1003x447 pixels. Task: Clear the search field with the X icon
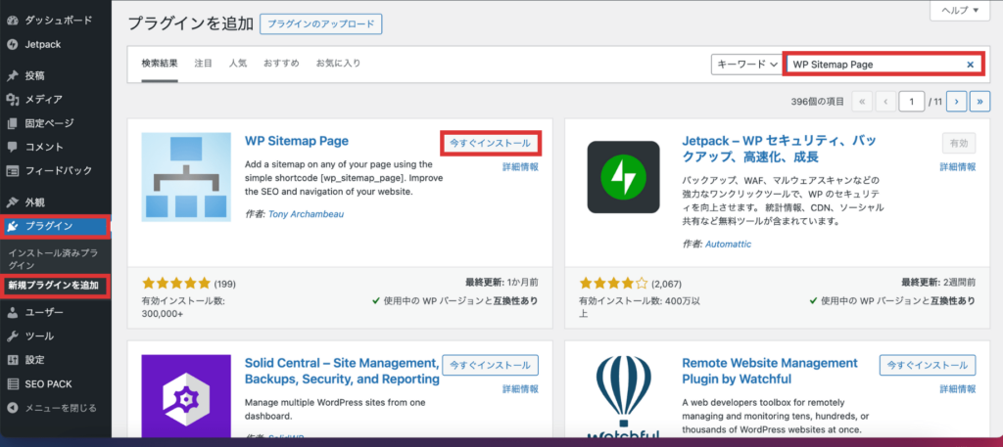970,65
